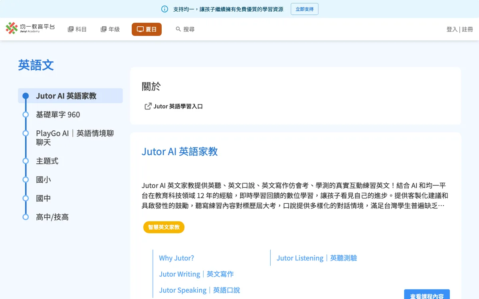479x299 pixels.
Task: Click 註冊 to register
Action: [x=467, y=29]
